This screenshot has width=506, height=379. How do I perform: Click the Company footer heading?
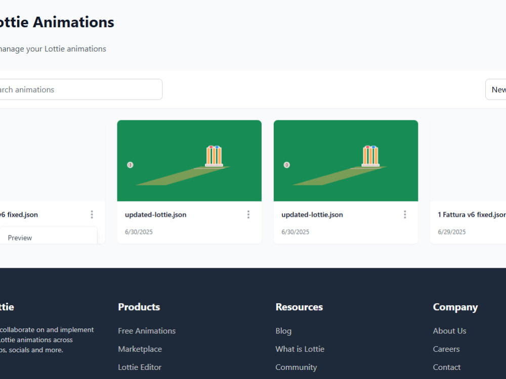point(455,307)
